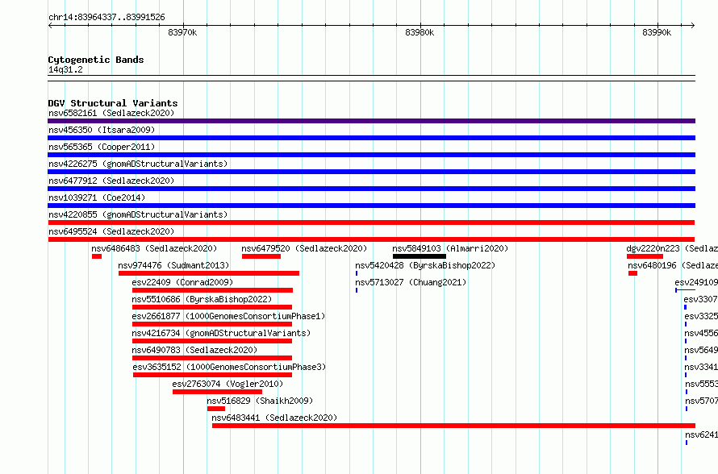
Task: Open variant nsv1039271 (Coe2014)
Action: [97, 197]
